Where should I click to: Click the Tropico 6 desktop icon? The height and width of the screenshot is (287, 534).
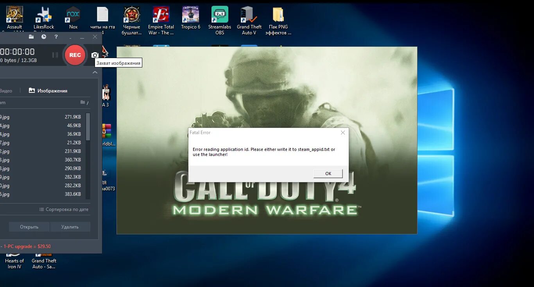(190, 18)
